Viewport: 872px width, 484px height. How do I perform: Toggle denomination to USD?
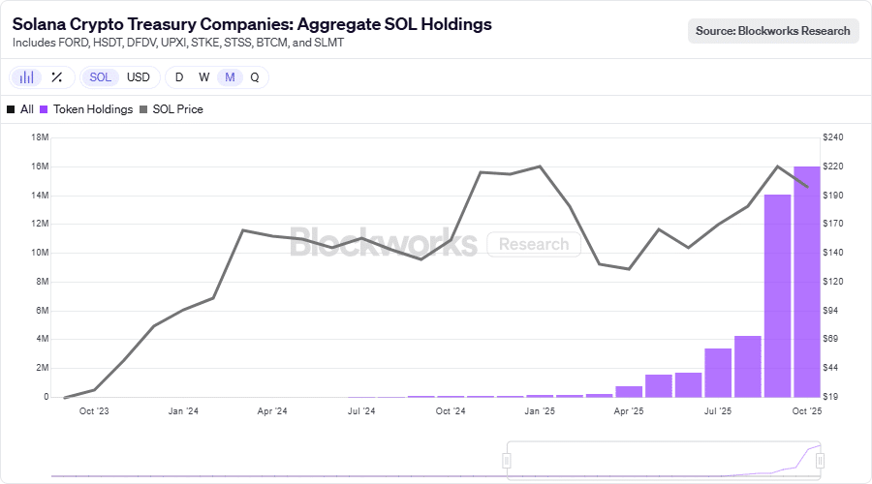click(x=139, y=77)
